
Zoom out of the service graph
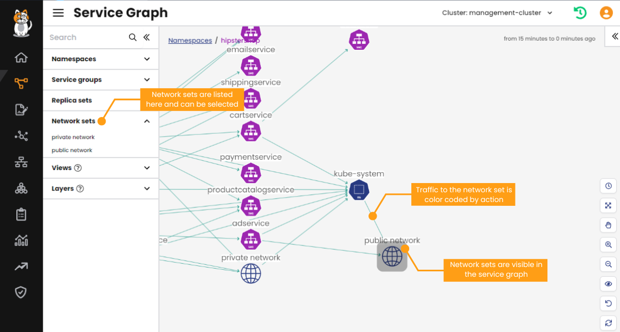coord(608,264)
